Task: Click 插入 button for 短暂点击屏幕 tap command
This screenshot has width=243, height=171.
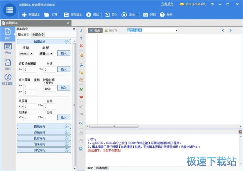Action: pyautogui.click(x=64, y=69)
